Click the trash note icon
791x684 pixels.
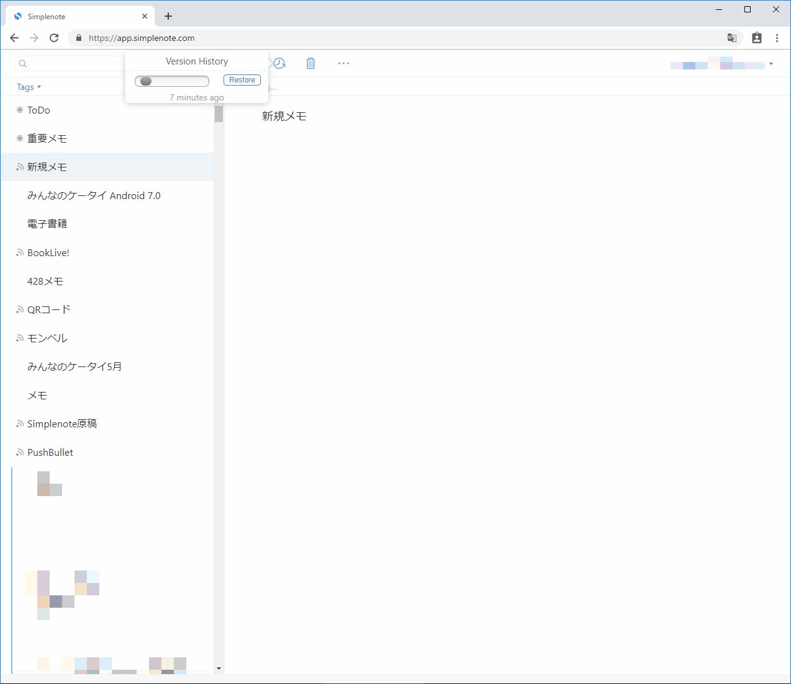tap(311, 63)
